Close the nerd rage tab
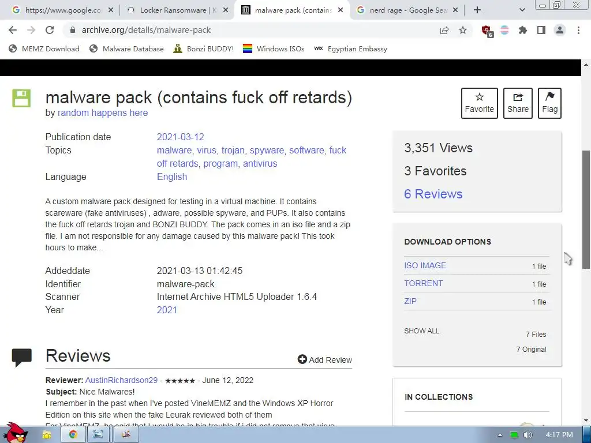 (x=455, y=10)
